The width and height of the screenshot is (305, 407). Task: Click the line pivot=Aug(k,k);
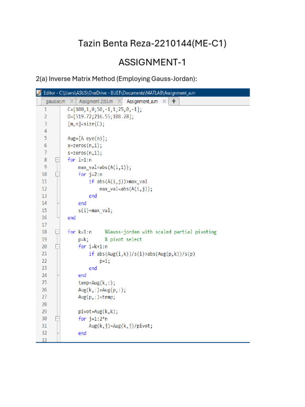tap(98, 312)
